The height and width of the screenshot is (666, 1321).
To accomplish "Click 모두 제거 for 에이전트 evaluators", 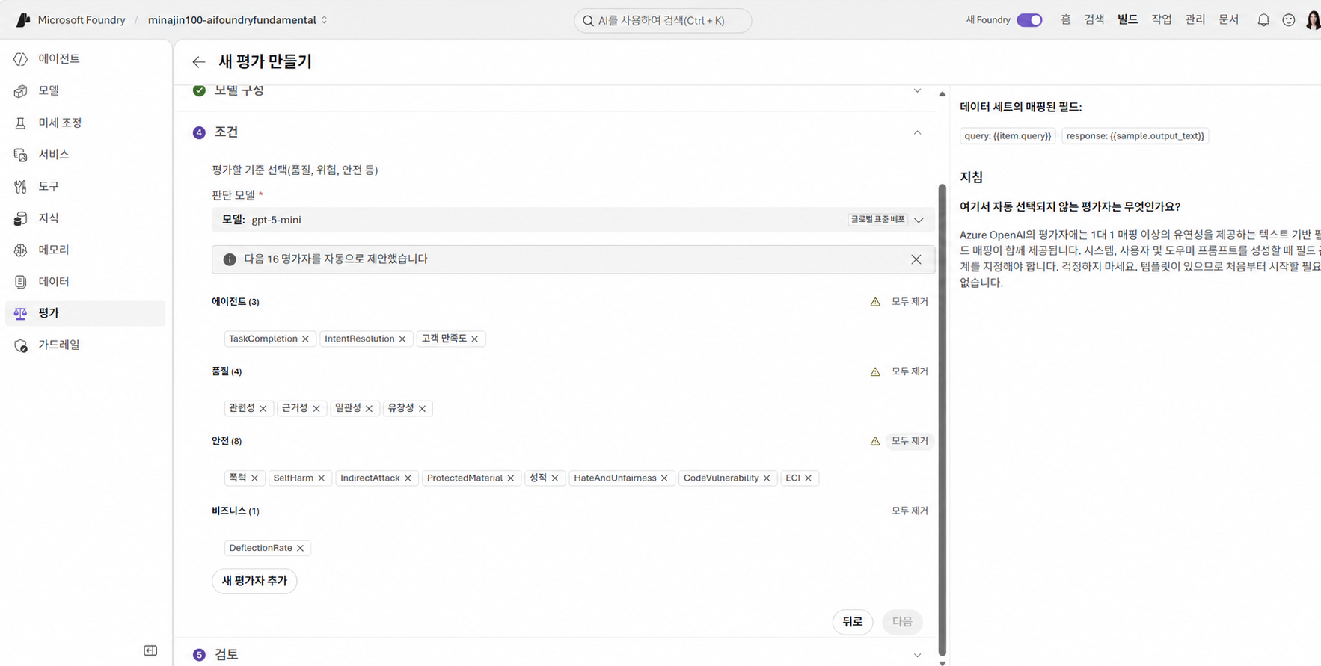I will pyautogui.click(x=910, y=302).
